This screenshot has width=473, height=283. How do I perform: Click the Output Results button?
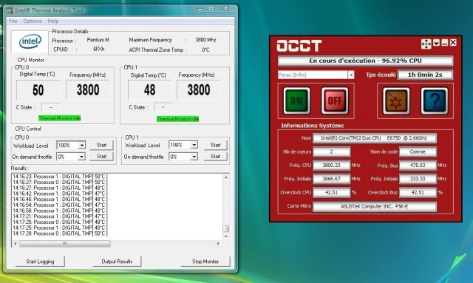pyautogui.click(x=117, y=262)
